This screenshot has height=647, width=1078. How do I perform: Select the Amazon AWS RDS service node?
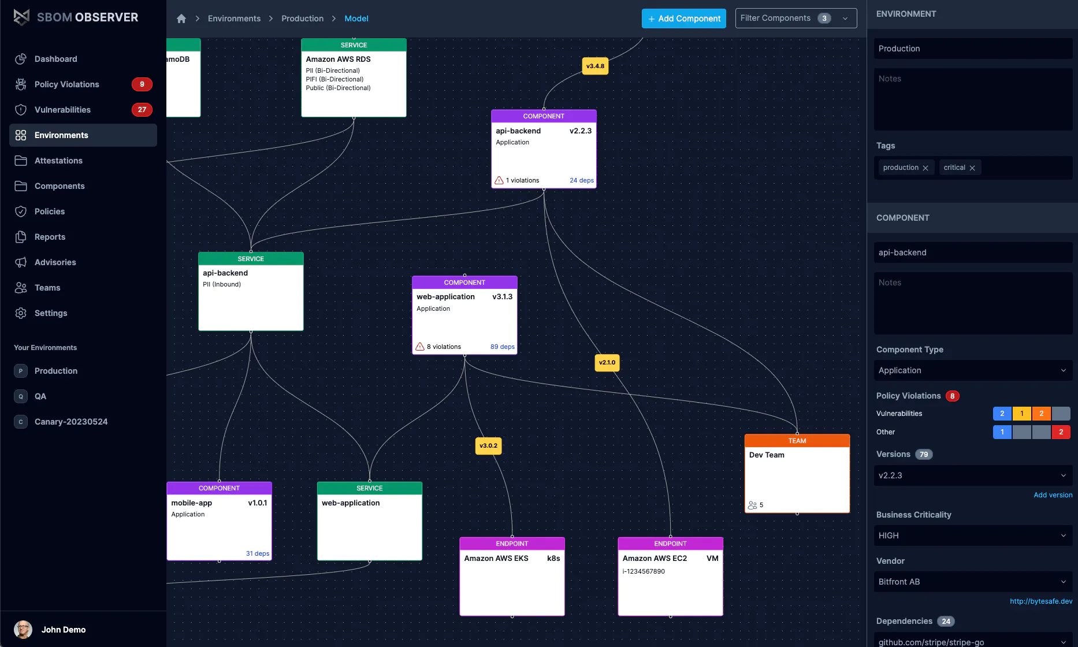coord(354,78)
